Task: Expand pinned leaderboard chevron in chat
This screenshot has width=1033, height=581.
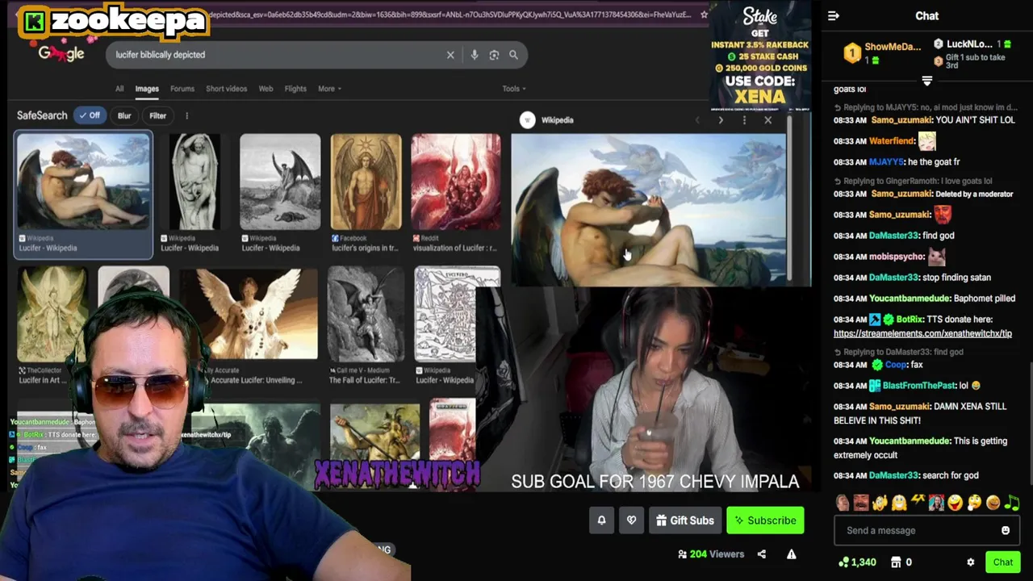Action: pyautogui.click(x=926, y=81)
